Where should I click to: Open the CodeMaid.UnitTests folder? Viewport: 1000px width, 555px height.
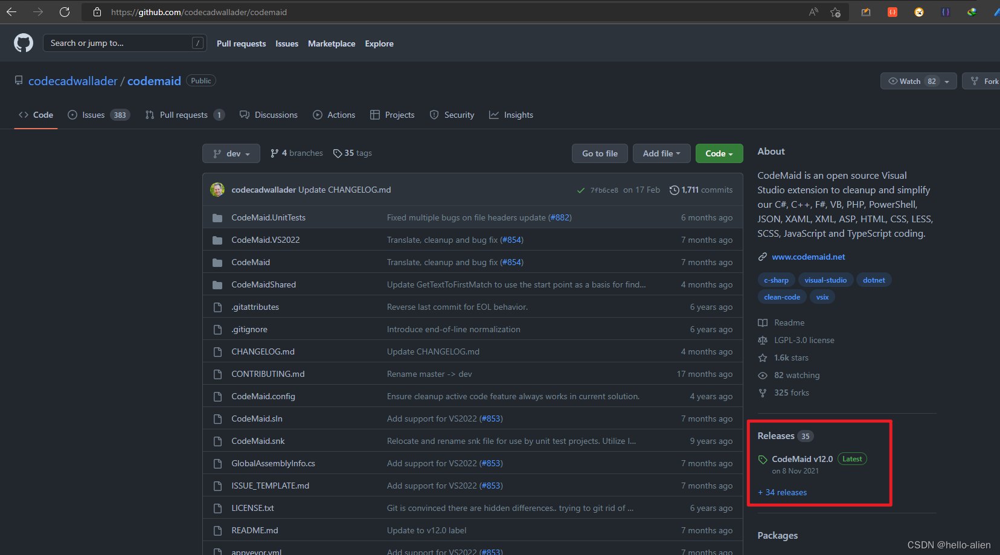point(268,217)
